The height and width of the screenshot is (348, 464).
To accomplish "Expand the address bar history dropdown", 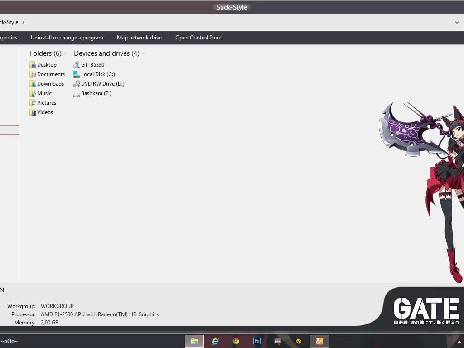I will tap(457, 22).
